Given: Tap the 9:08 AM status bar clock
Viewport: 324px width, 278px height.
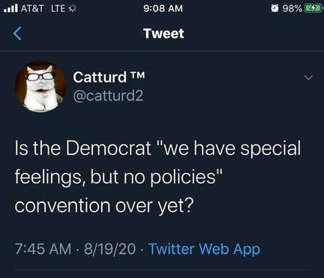Looking at the screenshot, I should tap(163, 8).
